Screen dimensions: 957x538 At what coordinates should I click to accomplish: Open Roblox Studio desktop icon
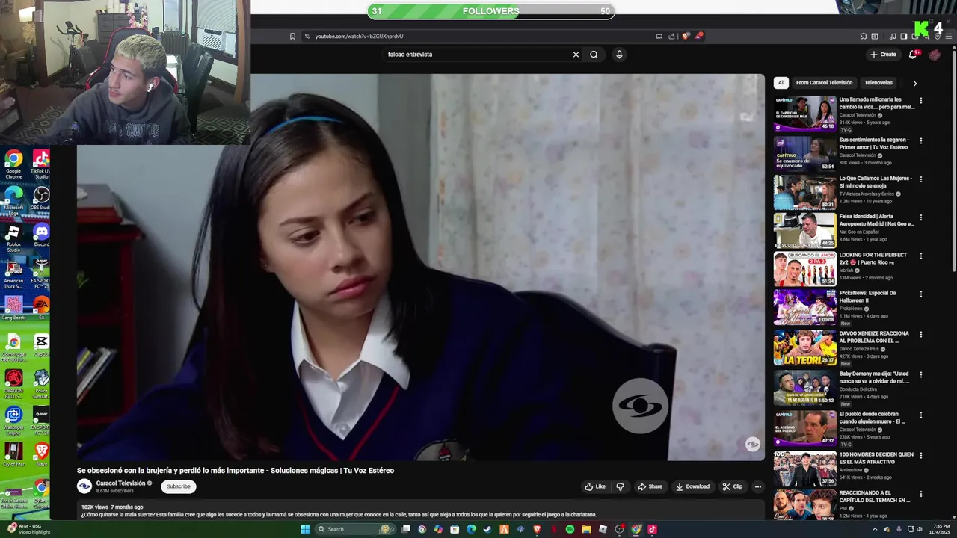pyautogui.click(x=13, y=238)
